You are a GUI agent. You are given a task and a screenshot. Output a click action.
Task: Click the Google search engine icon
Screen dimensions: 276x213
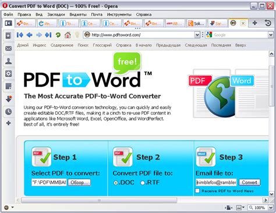point(209,35)
